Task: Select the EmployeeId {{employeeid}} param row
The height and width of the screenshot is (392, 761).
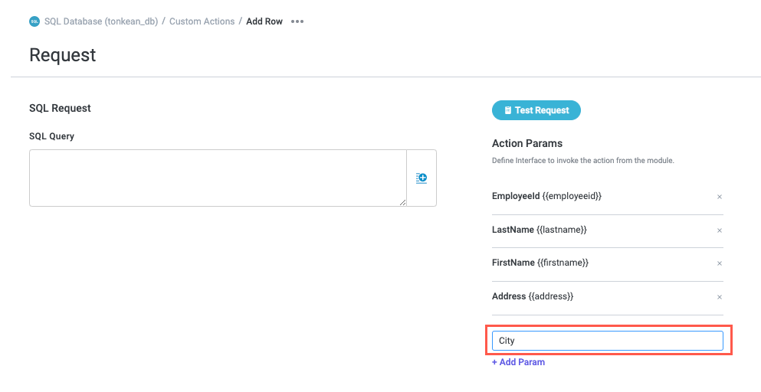Action: pos(608,197)
